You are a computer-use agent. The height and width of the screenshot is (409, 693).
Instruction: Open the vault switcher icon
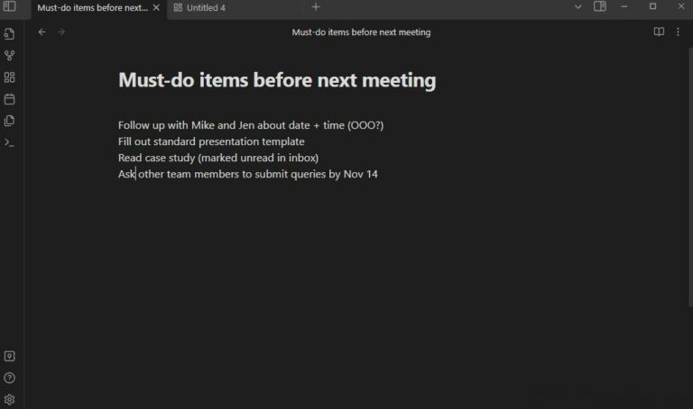click(x=9, y=356)
